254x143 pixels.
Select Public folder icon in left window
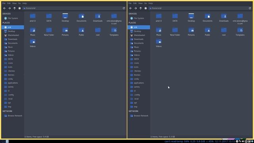coord(81,30)
